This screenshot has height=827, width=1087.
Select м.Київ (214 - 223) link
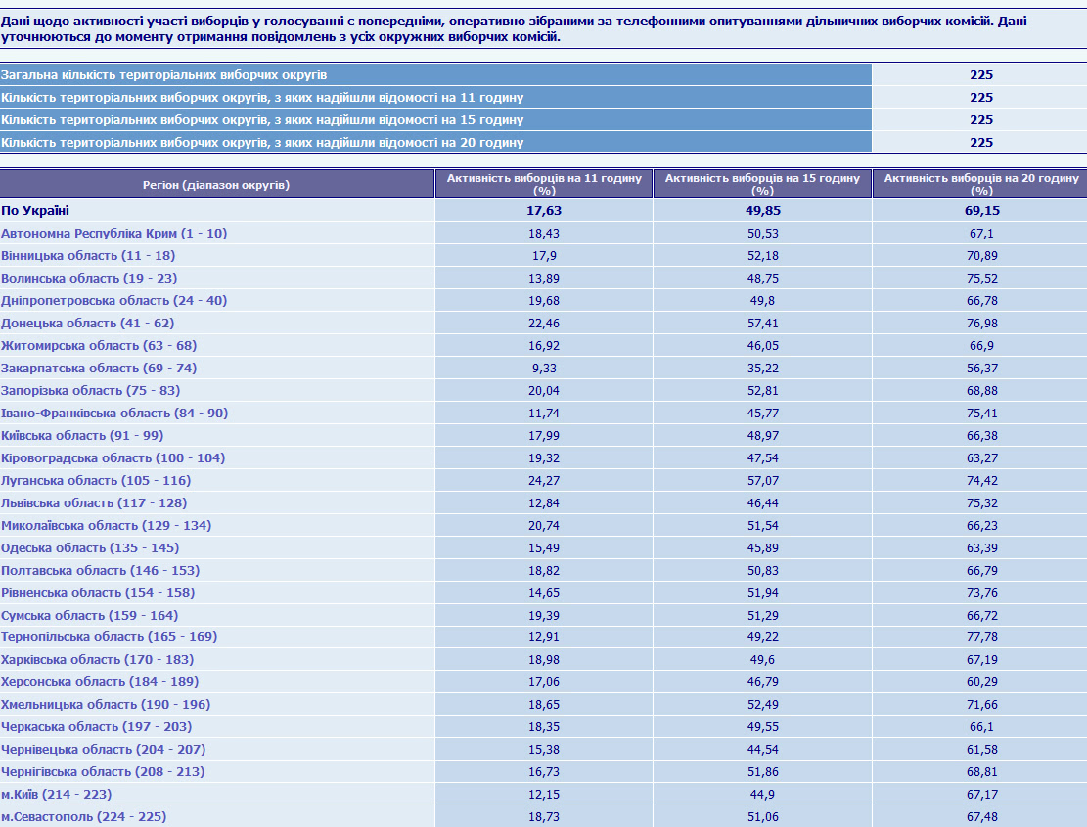(56, 795)
